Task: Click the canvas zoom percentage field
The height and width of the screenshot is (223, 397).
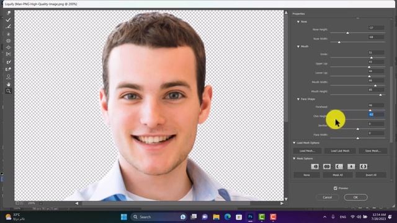Action: coord(32,203)
